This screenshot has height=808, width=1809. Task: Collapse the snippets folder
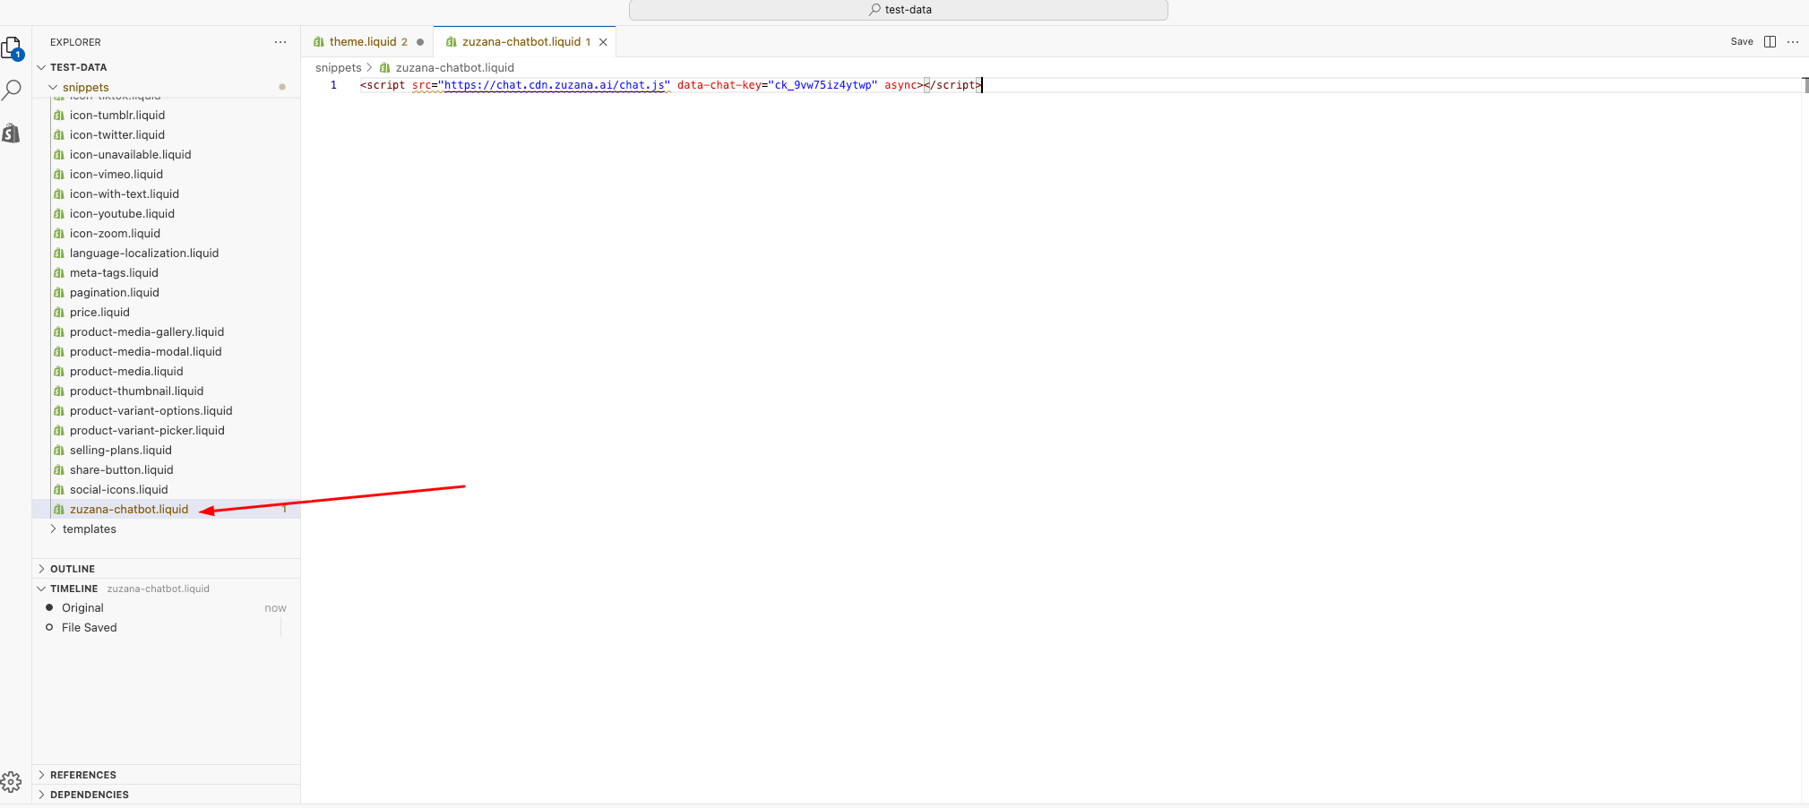click(x=53, y=88)
